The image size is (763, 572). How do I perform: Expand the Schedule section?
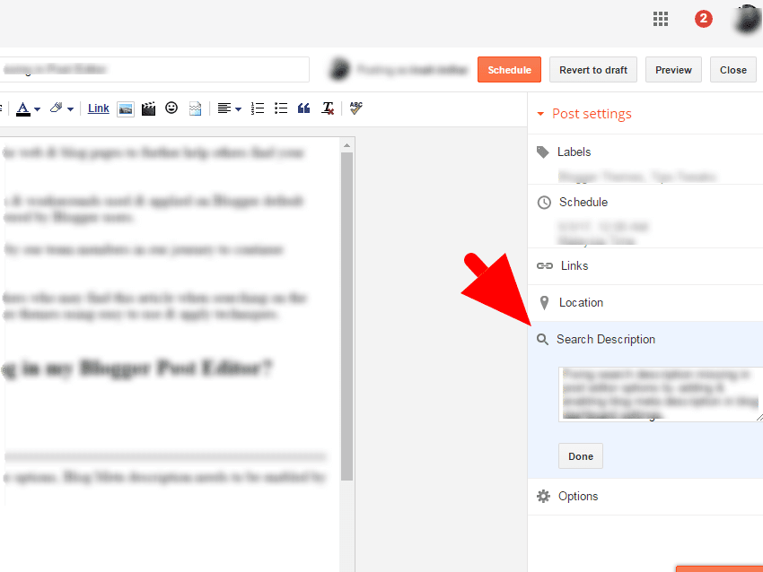pyautogui.click(x=645, y=202)
